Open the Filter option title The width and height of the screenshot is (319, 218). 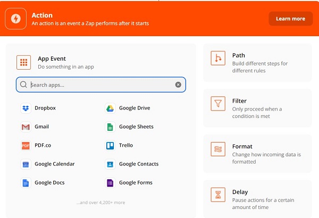pyautogui.click(x=239, y=101)
